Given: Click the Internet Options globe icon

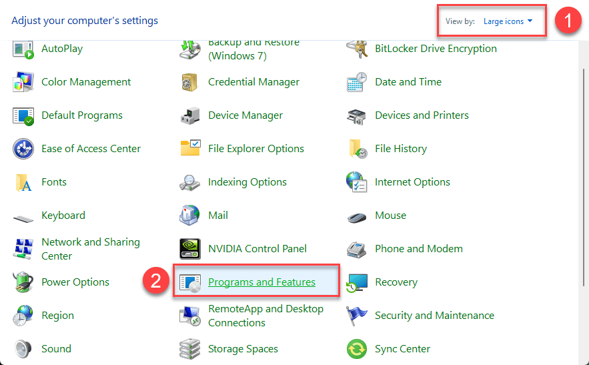Looking at the screenshot, I should (x=357, y=182).
